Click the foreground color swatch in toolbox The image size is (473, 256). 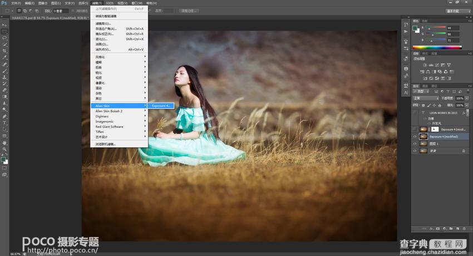[x=3, y=159]
